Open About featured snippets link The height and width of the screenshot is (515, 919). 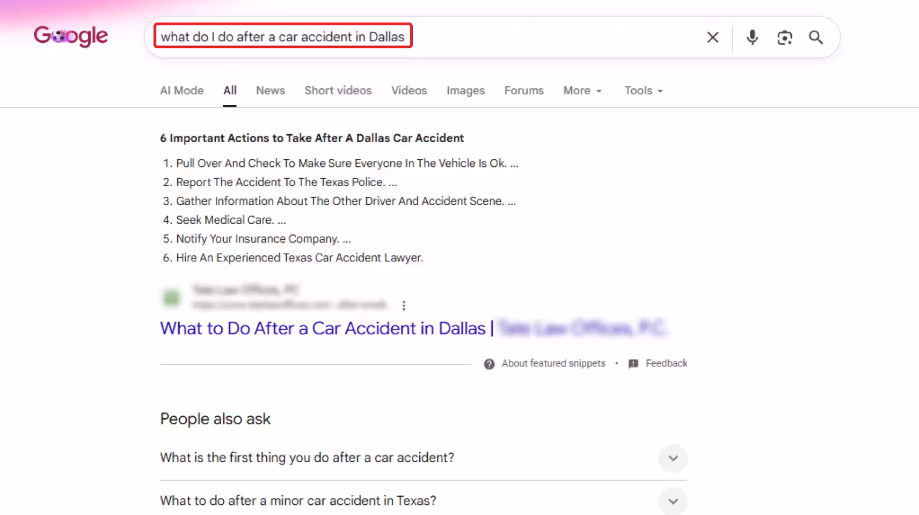(553, 364)
